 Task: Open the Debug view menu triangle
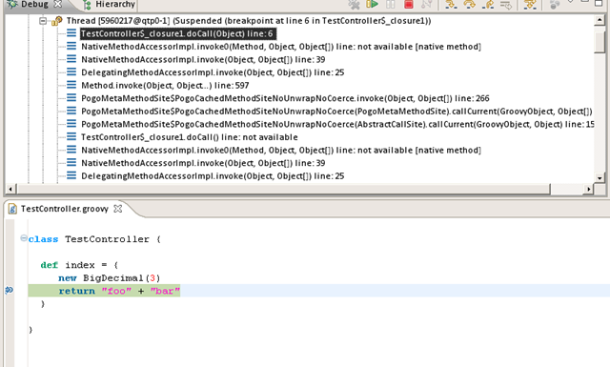point(571,2)
